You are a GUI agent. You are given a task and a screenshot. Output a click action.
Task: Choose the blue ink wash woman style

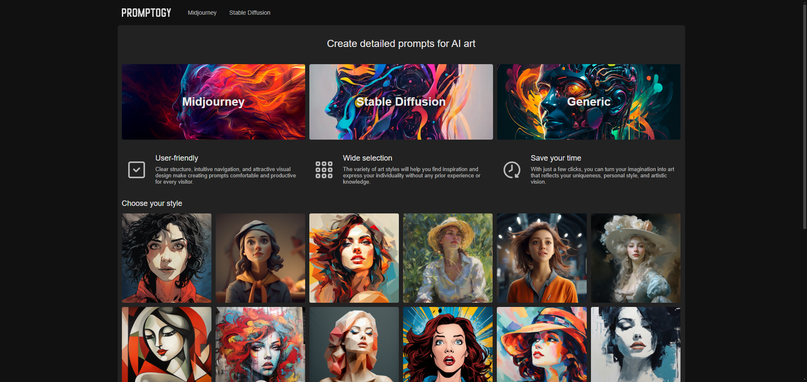pos(636,344)
